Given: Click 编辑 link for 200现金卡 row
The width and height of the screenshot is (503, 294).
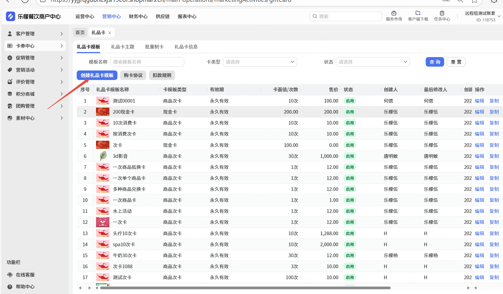Looking at the screenshot, I should tap(479, 112).
